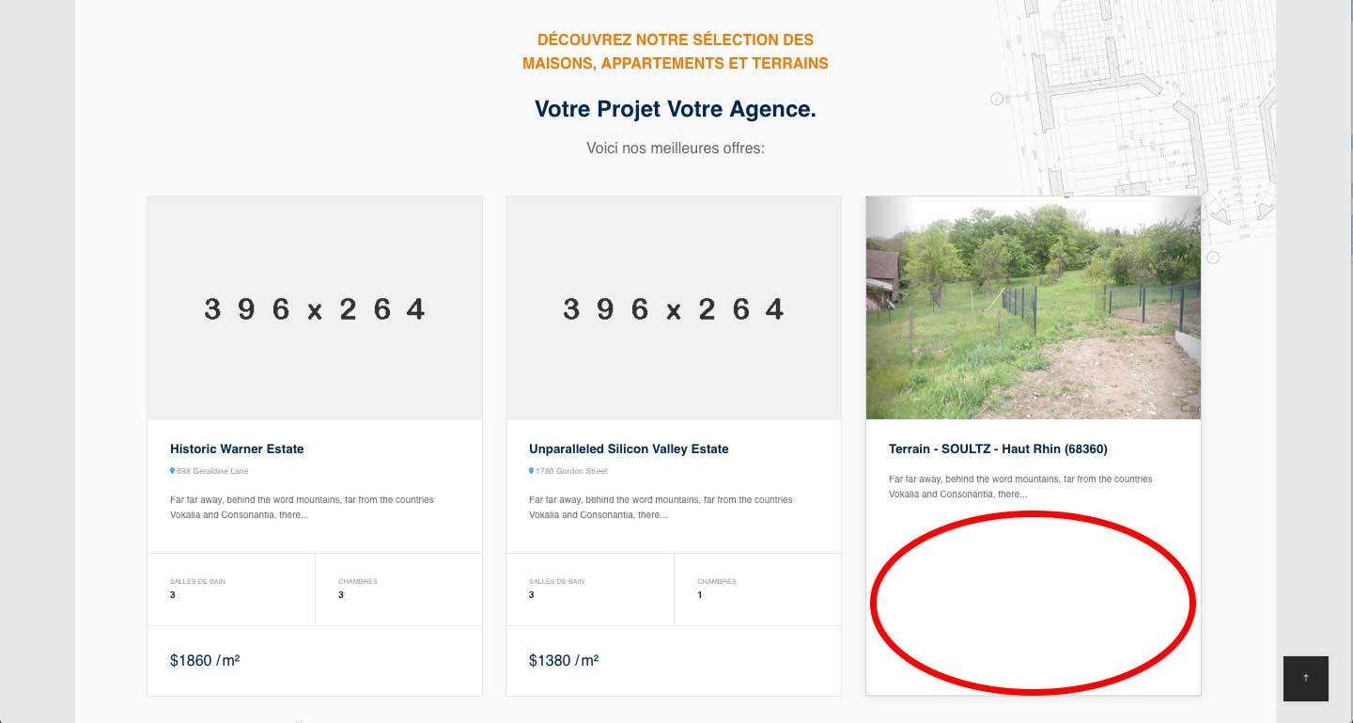
Task: Click the scroll-to-top arrow button
Action: click(x=1305, y=678)
